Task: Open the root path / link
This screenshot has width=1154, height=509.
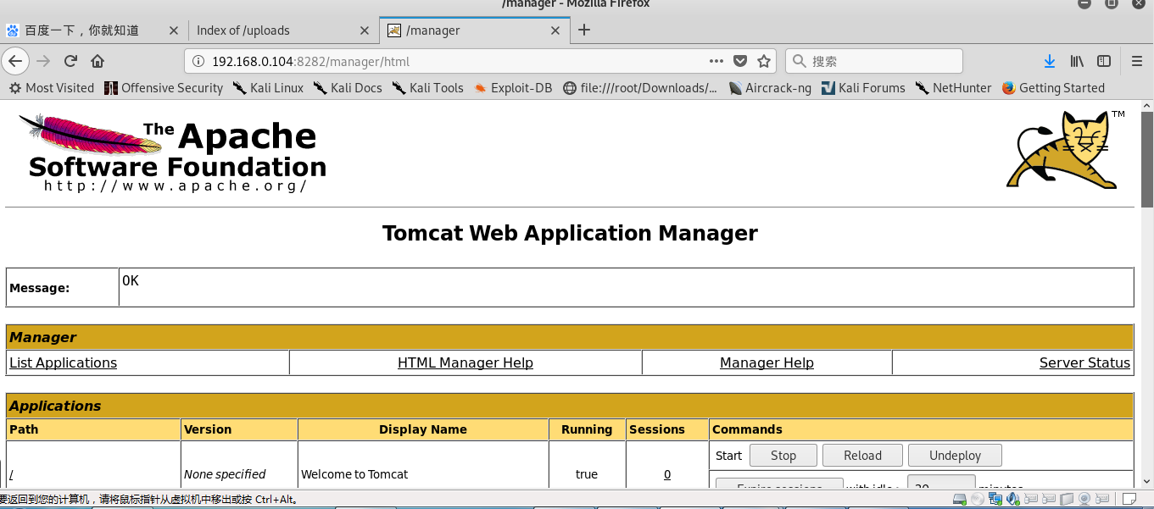Action: click(x=12, y=474)
